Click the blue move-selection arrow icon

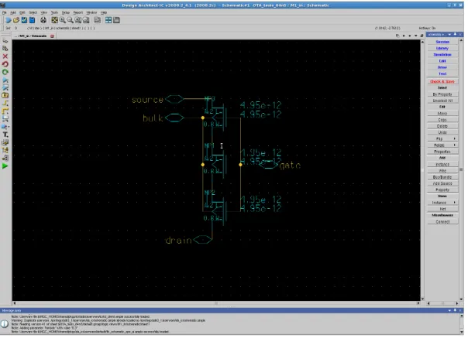(x=5, y=80)
